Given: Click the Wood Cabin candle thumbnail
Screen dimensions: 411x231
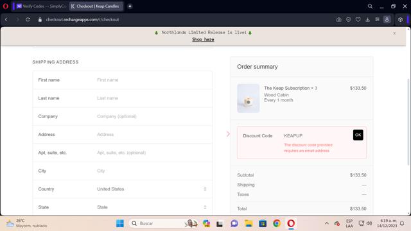Looking at the screenshot, I should click(x=249, y=98).
